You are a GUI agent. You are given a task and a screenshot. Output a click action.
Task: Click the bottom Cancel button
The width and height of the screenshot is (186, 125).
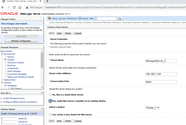(x=78, y=121)
